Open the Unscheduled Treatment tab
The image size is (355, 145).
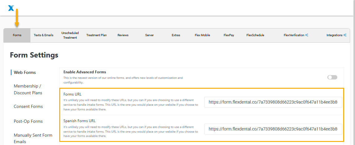[x=70, y=35]
